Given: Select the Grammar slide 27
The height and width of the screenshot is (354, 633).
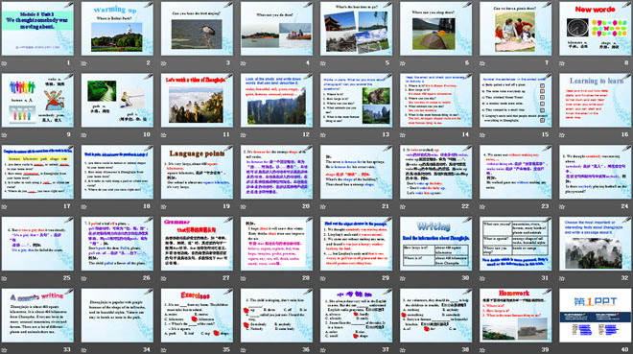Looking at the screenshot, I should pos(197,244).
